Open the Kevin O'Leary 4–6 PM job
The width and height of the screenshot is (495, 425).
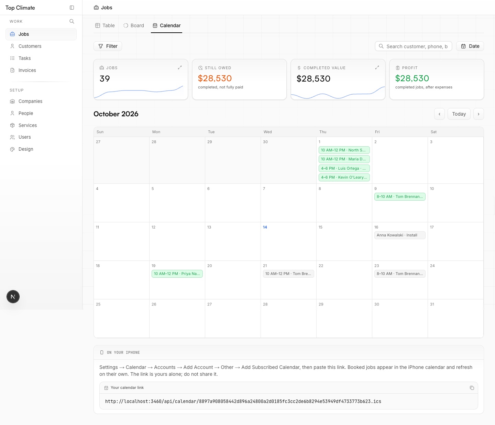(x=344, y=177)
